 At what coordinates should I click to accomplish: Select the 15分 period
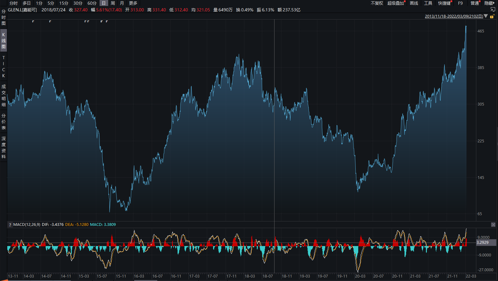pyautogui.click(x=64, y=3)
